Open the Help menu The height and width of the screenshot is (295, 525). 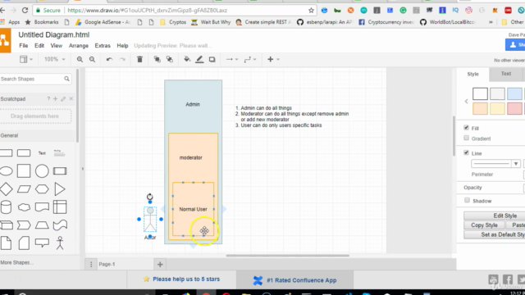click(122, 46)
